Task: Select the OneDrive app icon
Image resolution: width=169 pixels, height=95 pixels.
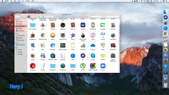Action: (93, 46)
